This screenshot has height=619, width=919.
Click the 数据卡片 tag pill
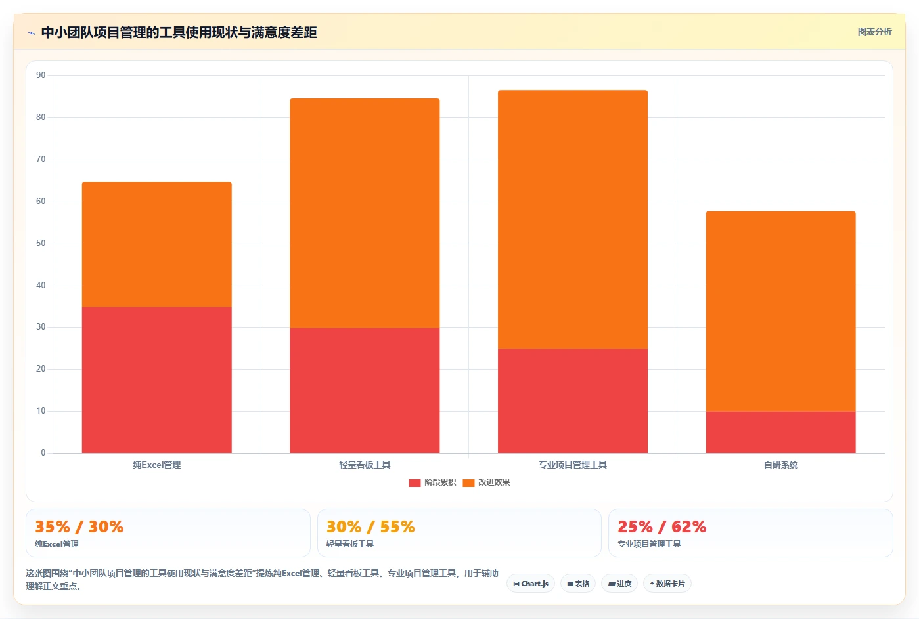click(667, 584)
